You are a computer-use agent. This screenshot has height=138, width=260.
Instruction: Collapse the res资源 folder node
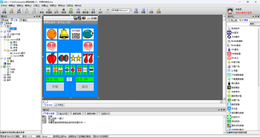(5, 51)
